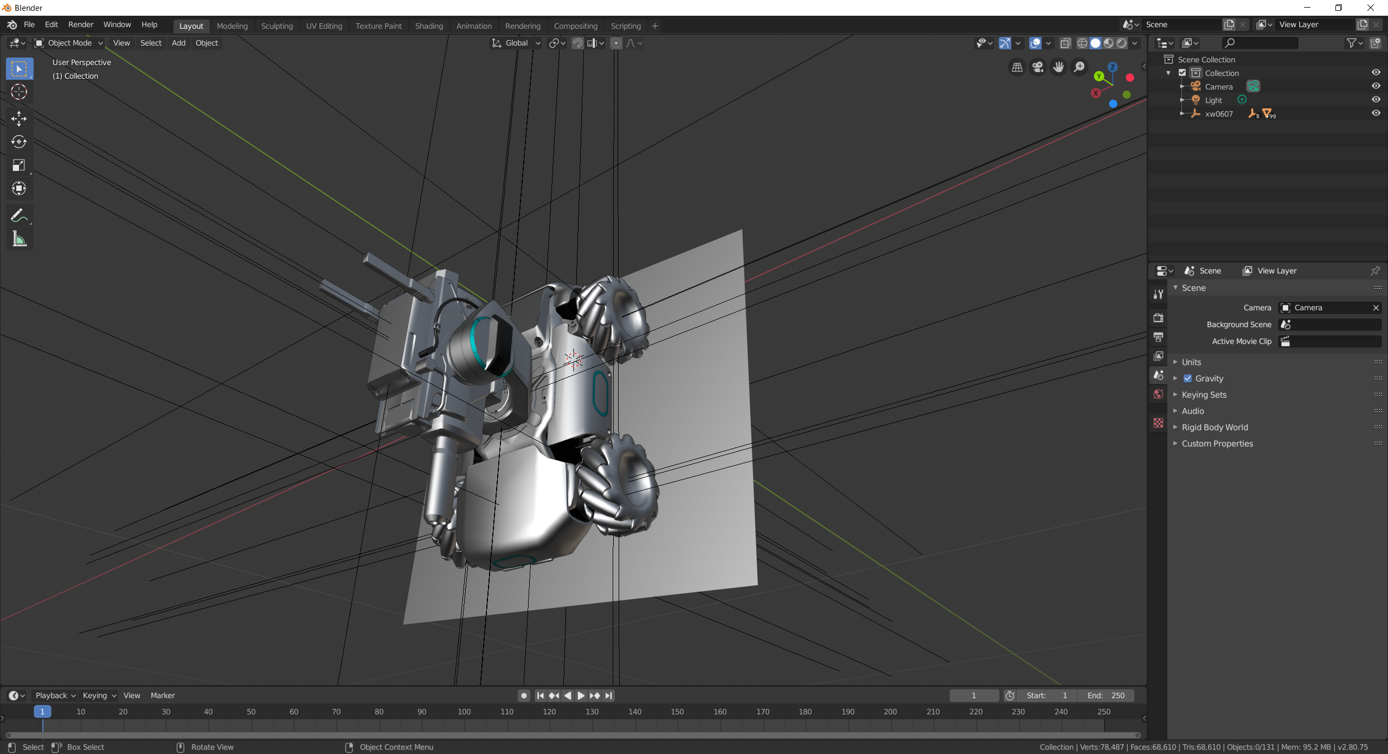The image size is (1388, 754).
Task: Select the Move tool in toolbar
Action: coord(19,118)
